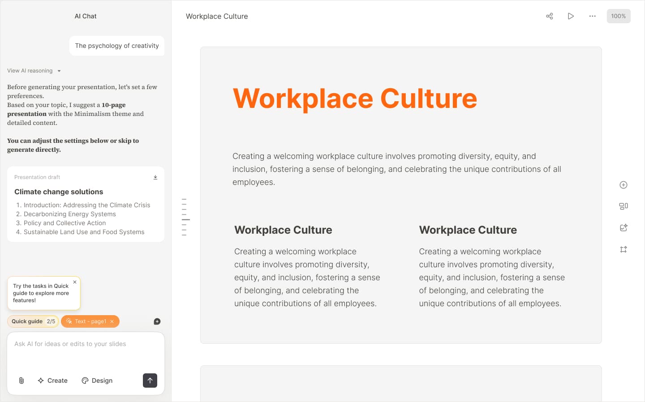Select the Create mode in chat box
The height and width of the screenshot is (402, 645).
[x=52, y=381]
